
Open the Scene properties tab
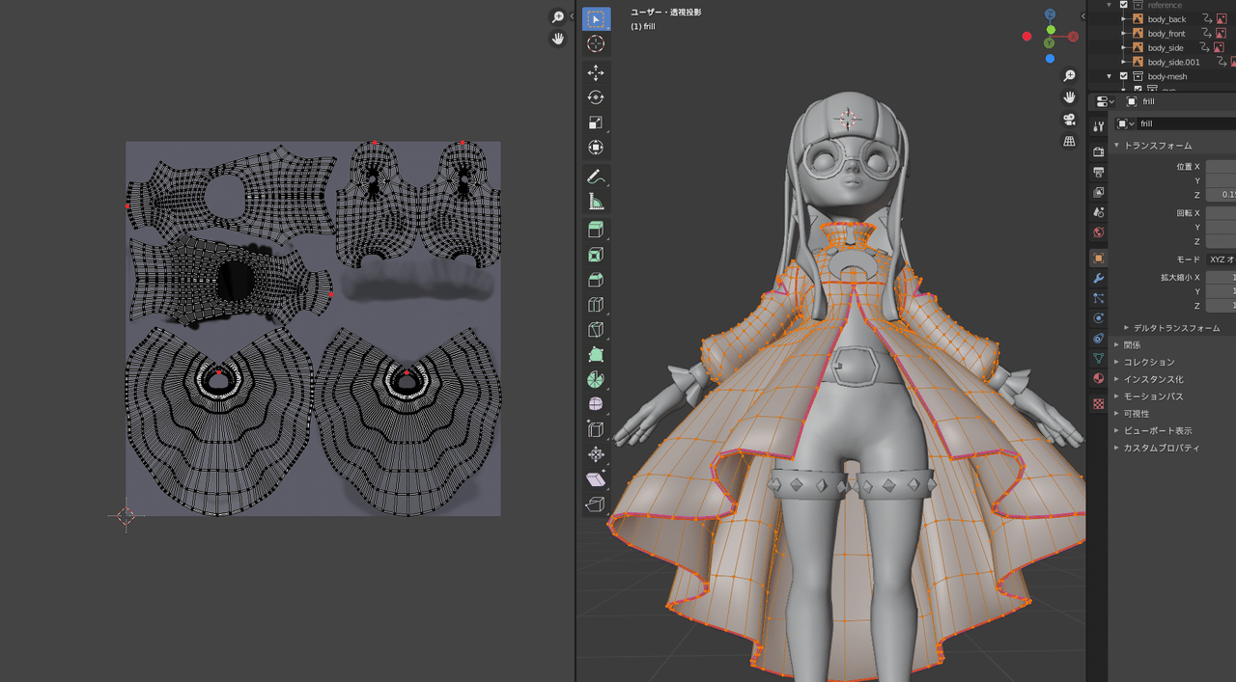pos(1098,212)
